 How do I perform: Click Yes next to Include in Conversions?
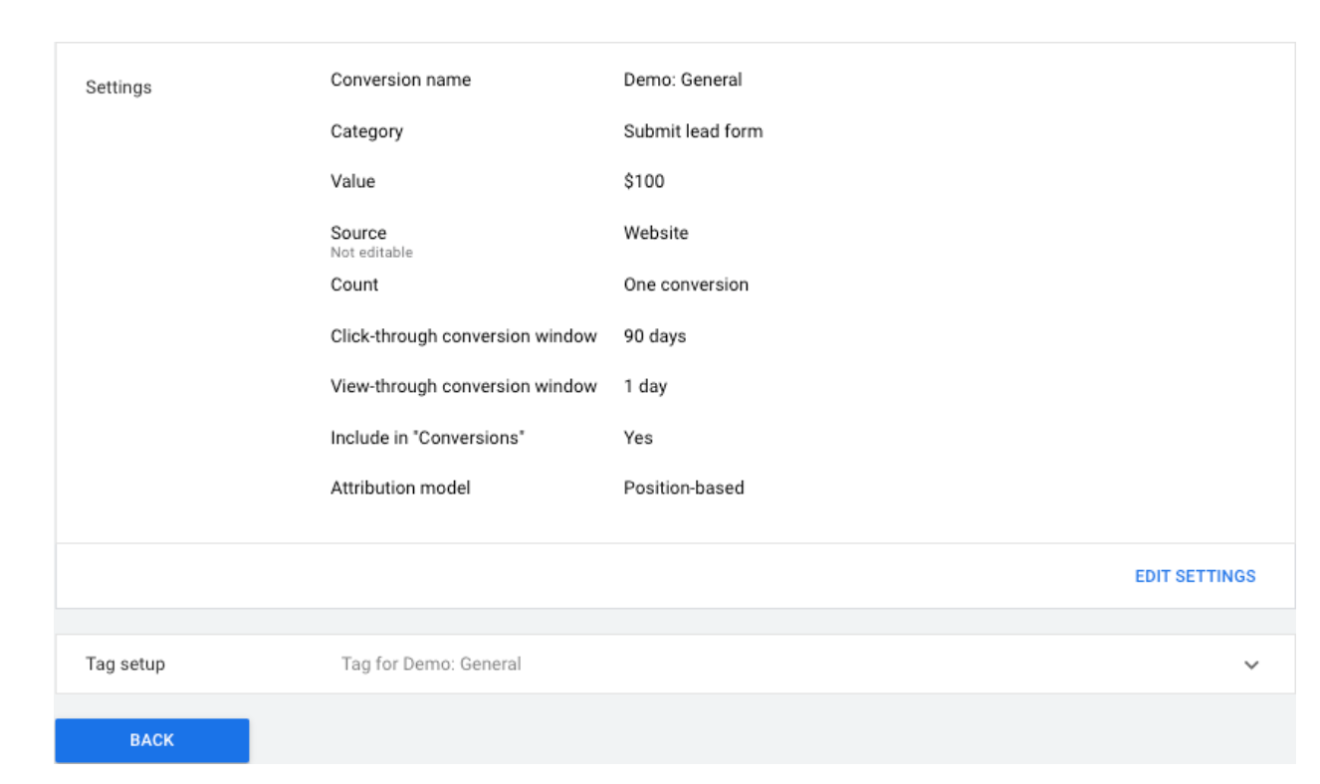(637, 438)
